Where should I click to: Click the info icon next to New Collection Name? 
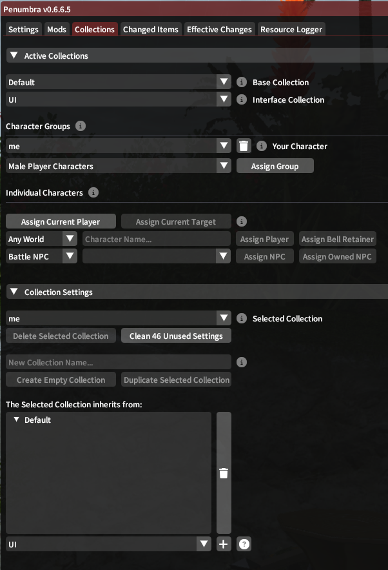pyautogui.click(x=242, y=362)
